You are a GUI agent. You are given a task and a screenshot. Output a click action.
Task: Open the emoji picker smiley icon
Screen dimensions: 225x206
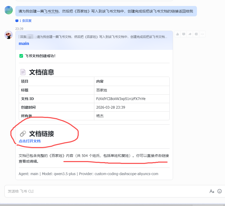(x=220, y=191)
